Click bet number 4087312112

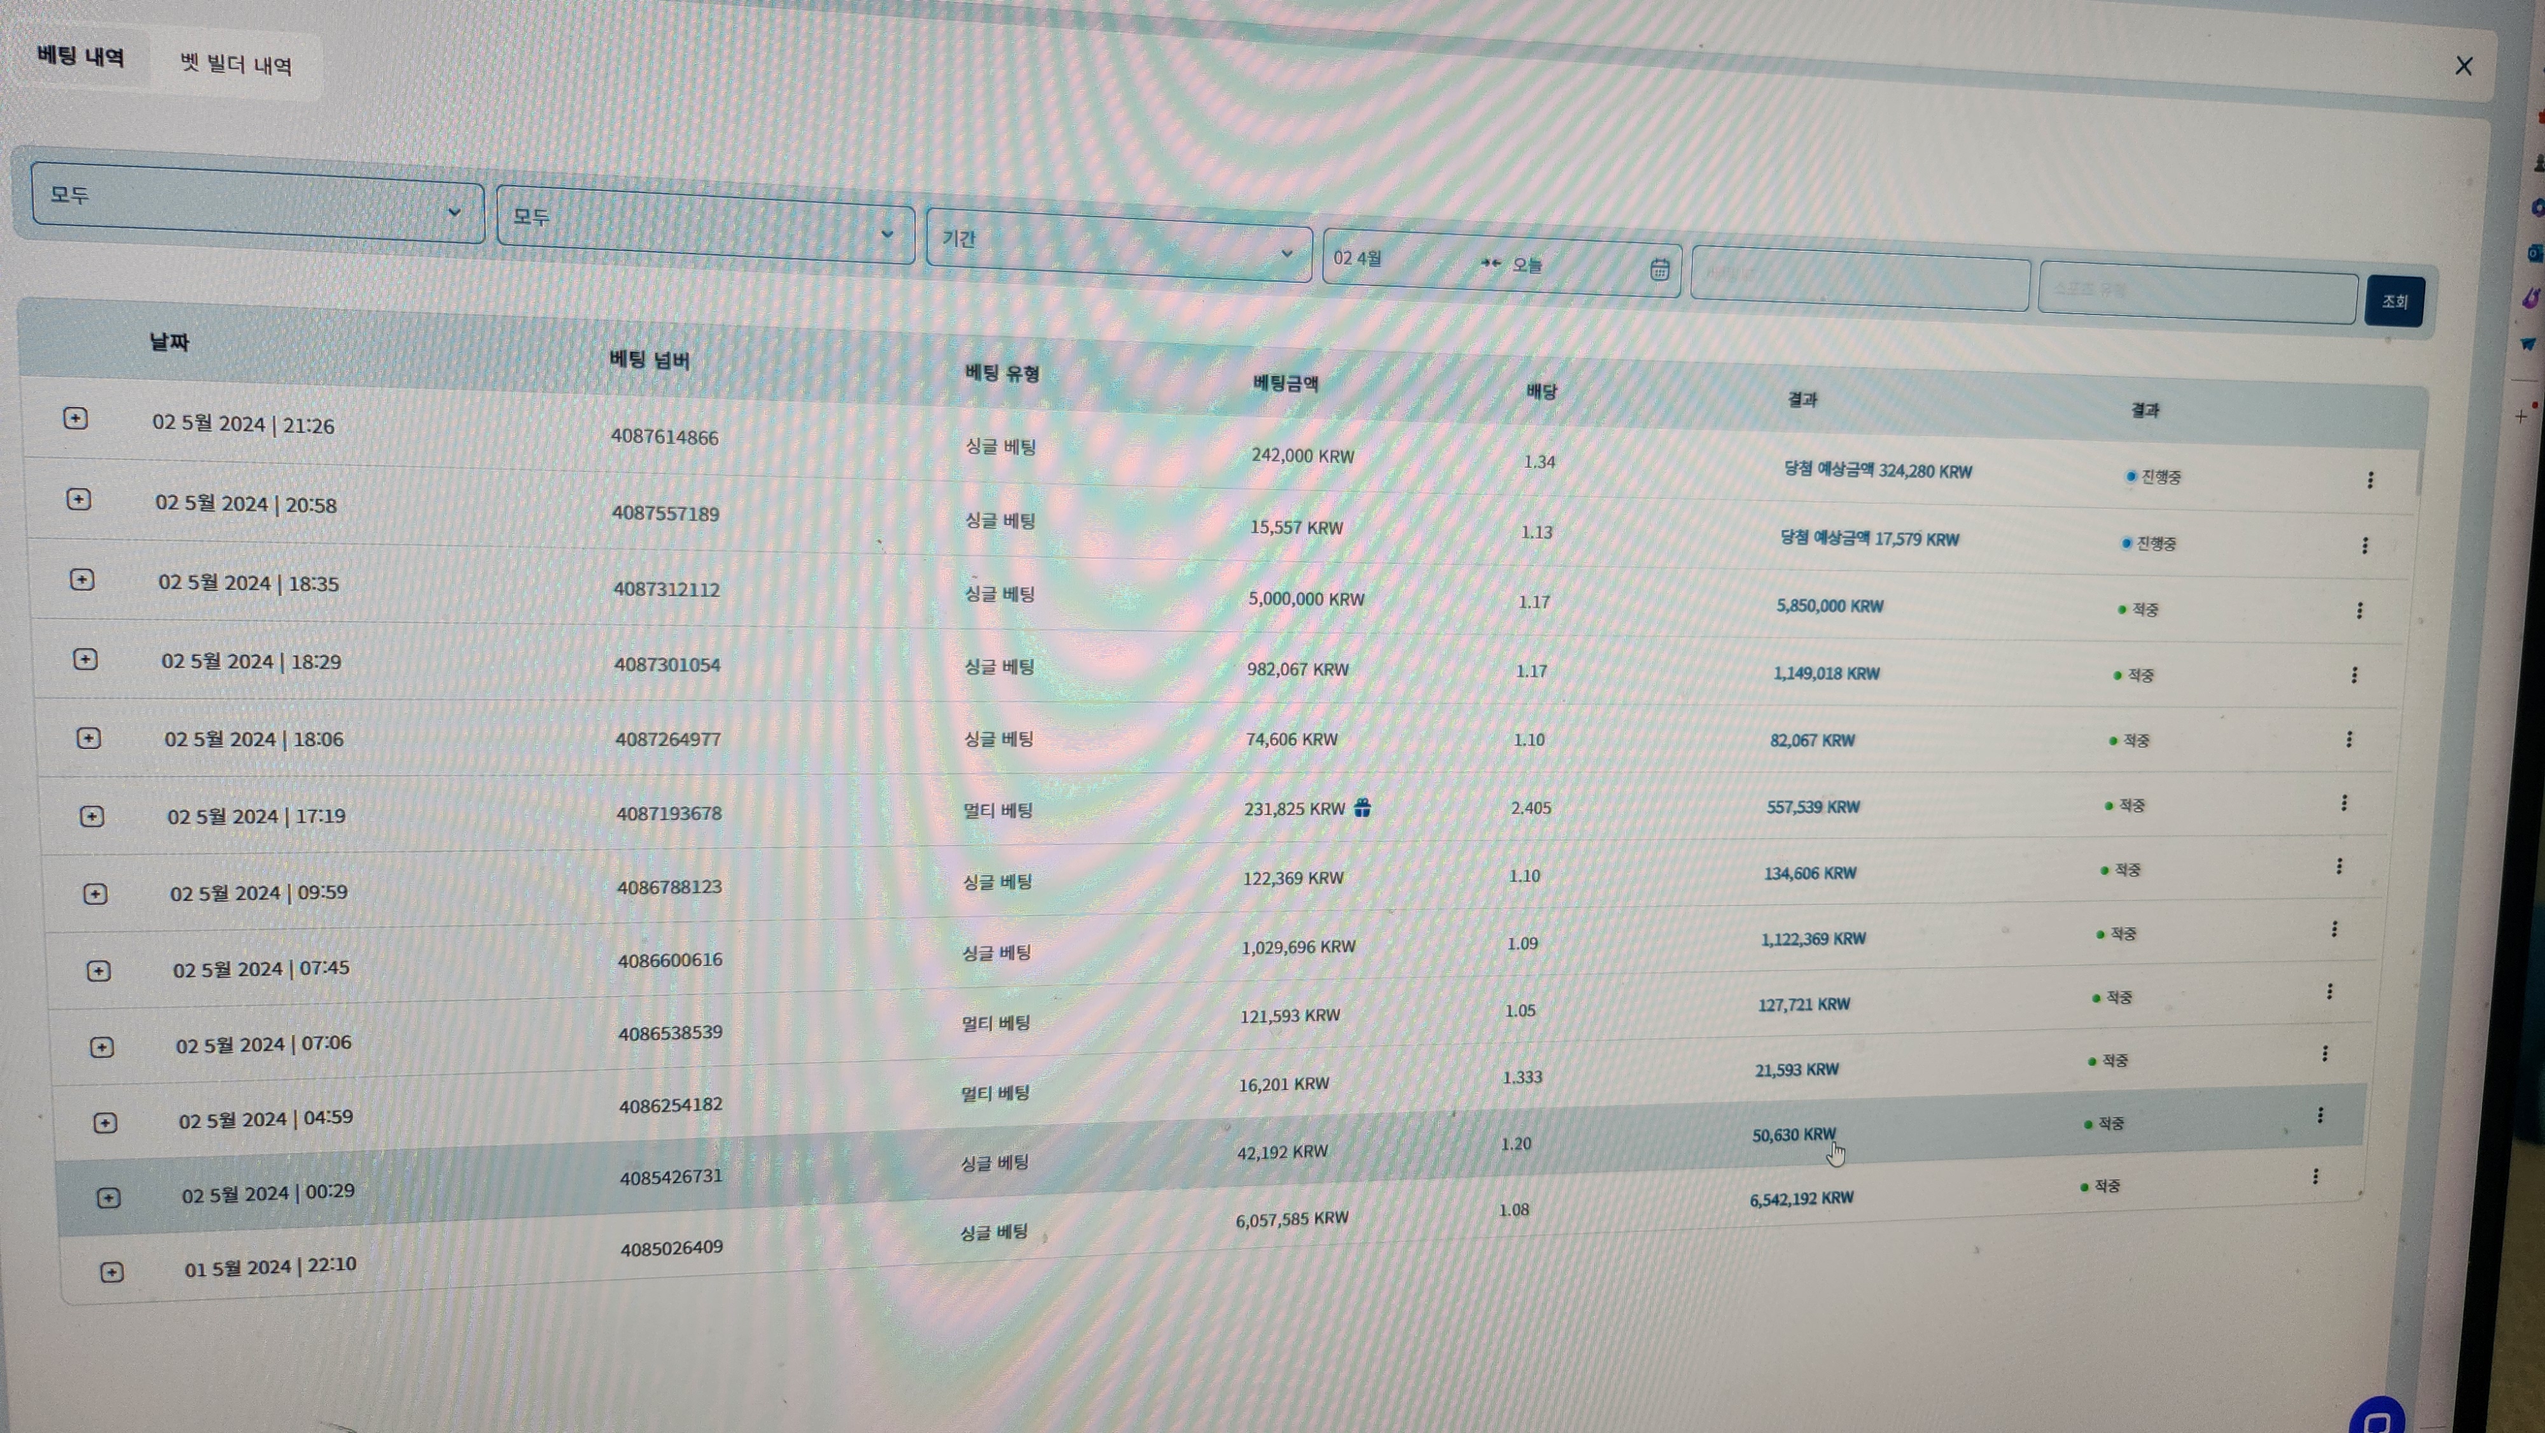[x=666, y=590]
